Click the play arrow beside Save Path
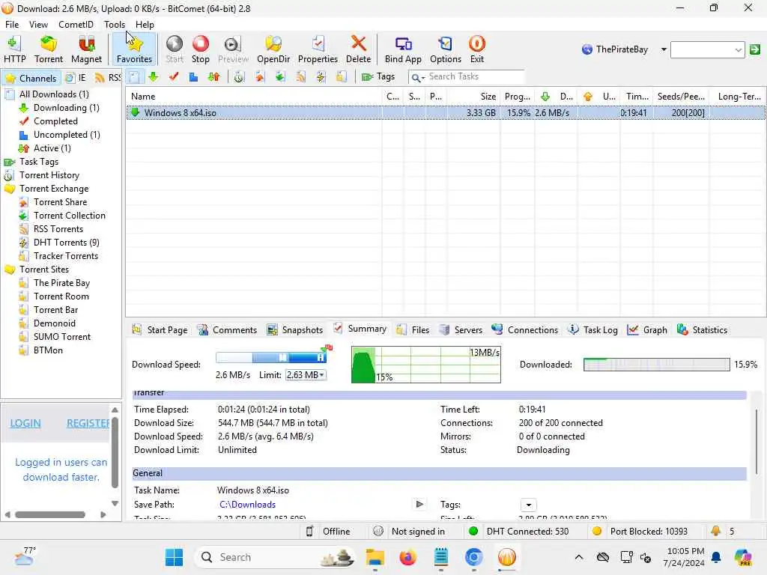 pos(419,504)
